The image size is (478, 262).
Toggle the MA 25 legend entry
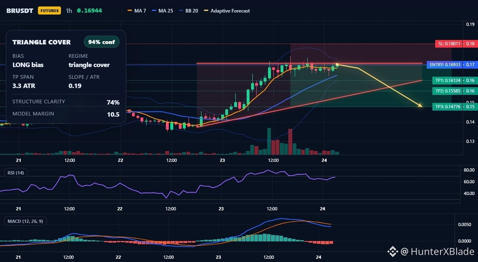(162, 10)
